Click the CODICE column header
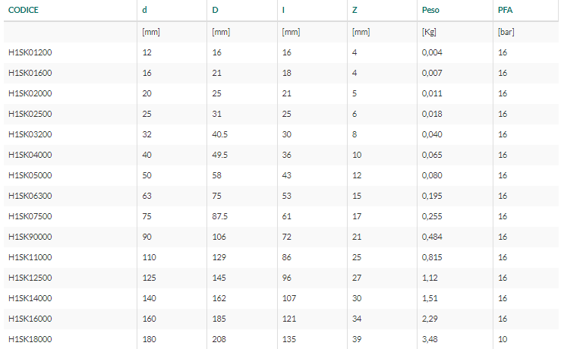Screen dimensions: 561x349 pos(24,10)
